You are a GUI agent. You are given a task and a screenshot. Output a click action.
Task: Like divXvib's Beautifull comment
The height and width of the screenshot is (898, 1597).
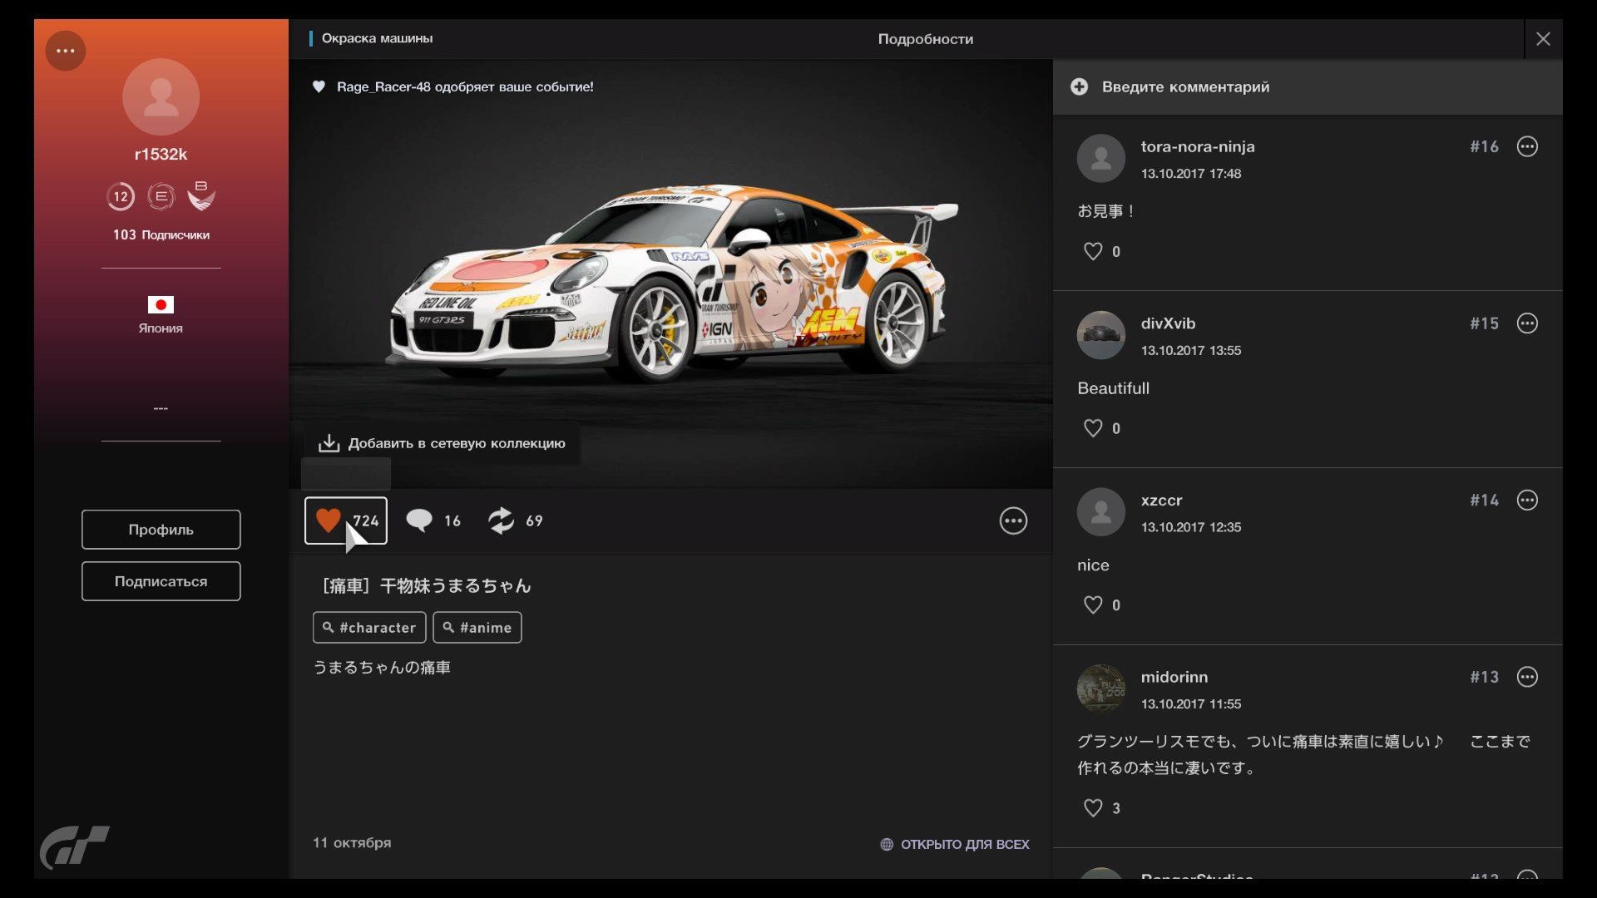1093,428
